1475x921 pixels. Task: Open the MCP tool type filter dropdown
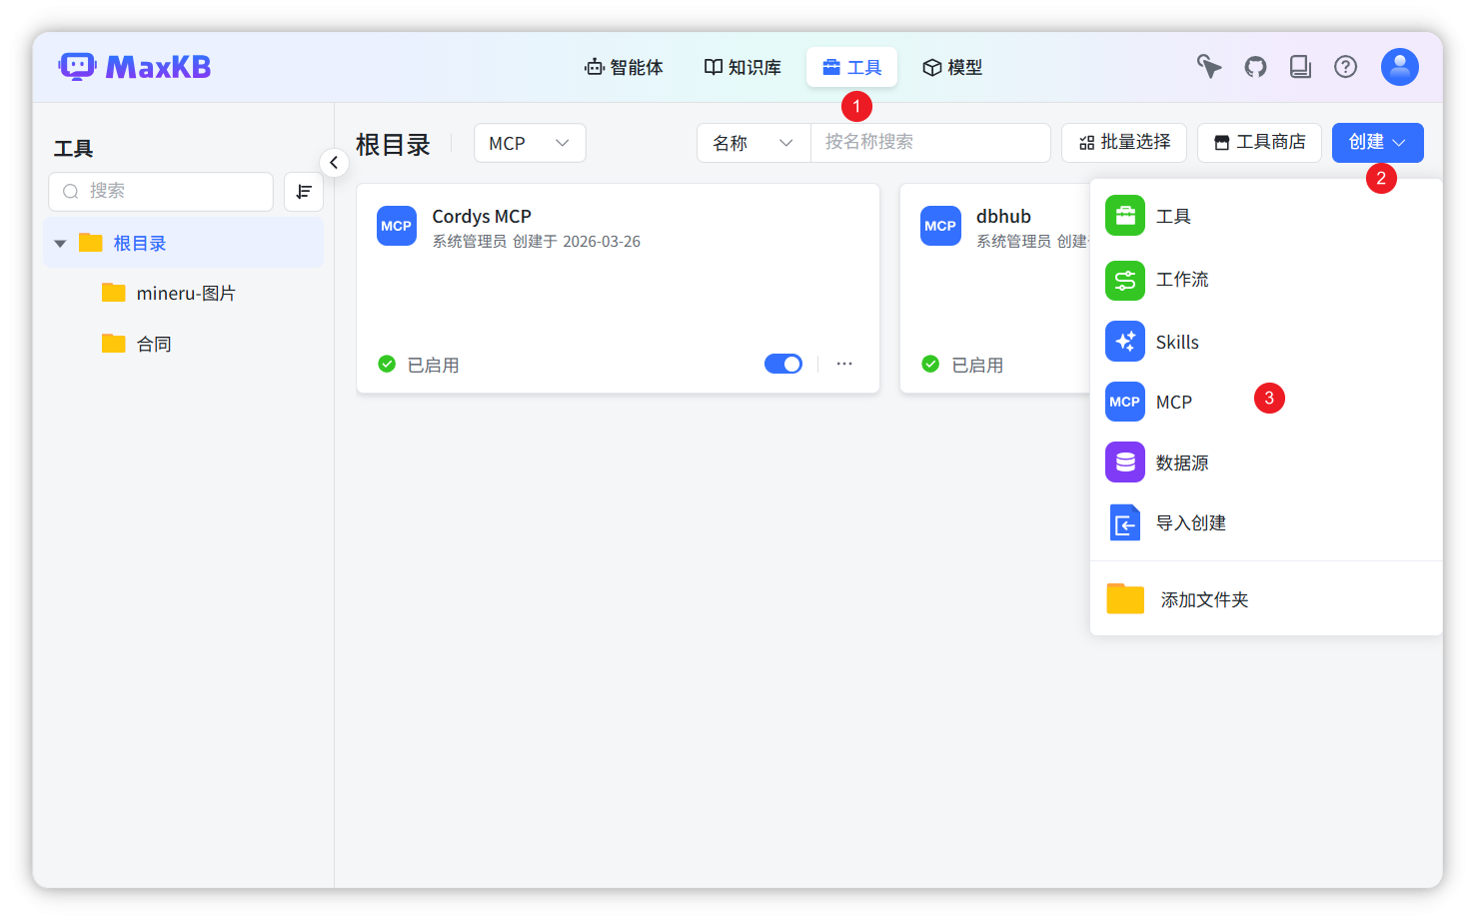[530, 143]
